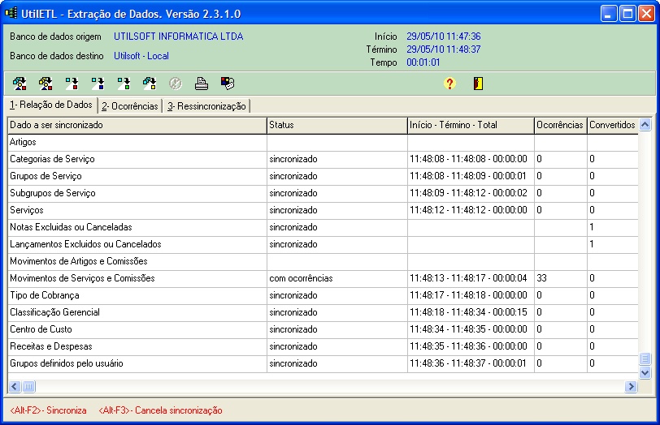Screen dimensions: 660x425
Task: Select the Classificação Gerencial row
Action: [x=323, y=312]
